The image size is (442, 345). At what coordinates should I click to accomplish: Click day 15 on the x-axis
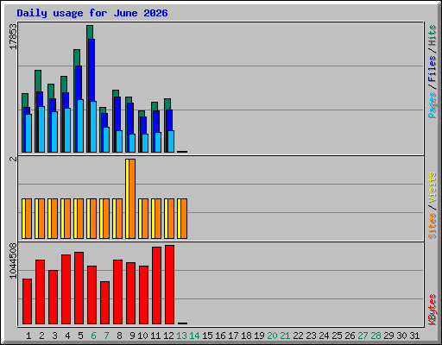click(207, 336)
